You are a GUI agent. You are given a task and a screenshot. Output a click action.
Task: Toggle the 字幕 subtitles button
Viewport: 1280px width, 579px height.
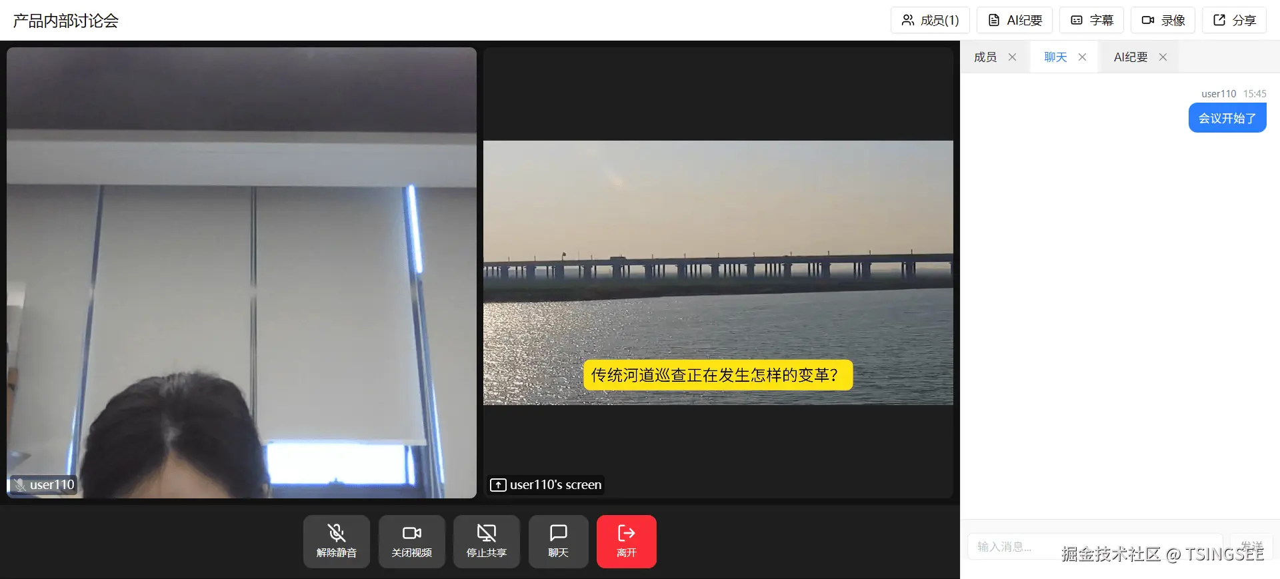coord(1091,20)
